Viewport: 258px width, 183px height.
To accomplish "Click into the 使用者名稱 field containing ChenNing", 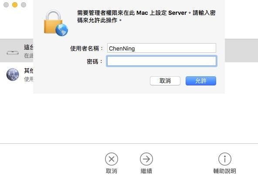I will click(162, 48).
